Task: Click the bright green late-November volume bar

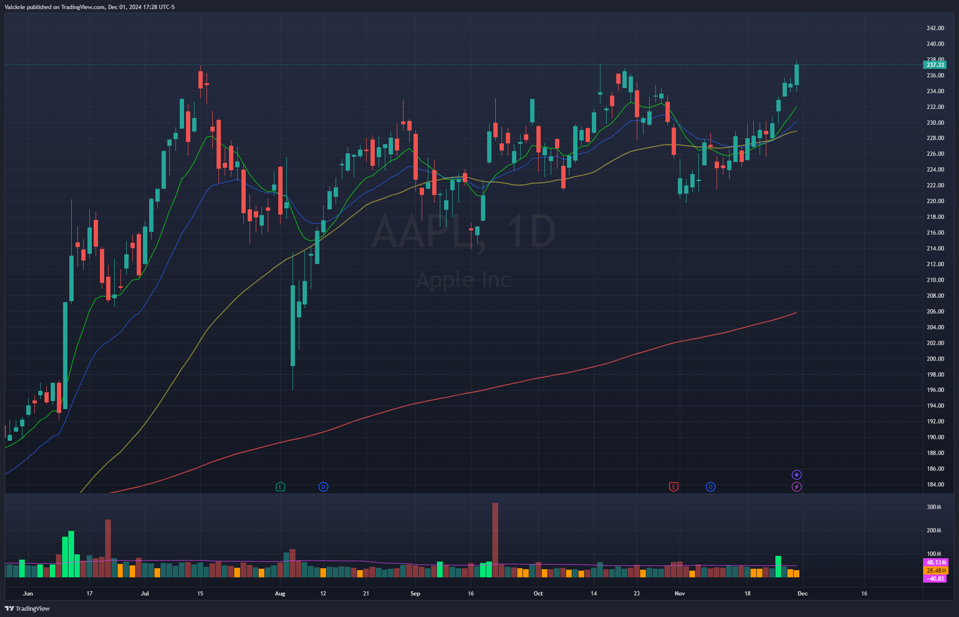Action: point(778,566)
